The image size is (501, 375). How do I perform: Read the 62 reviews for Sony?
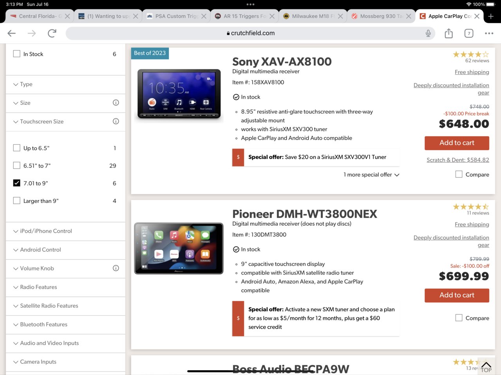477,61
